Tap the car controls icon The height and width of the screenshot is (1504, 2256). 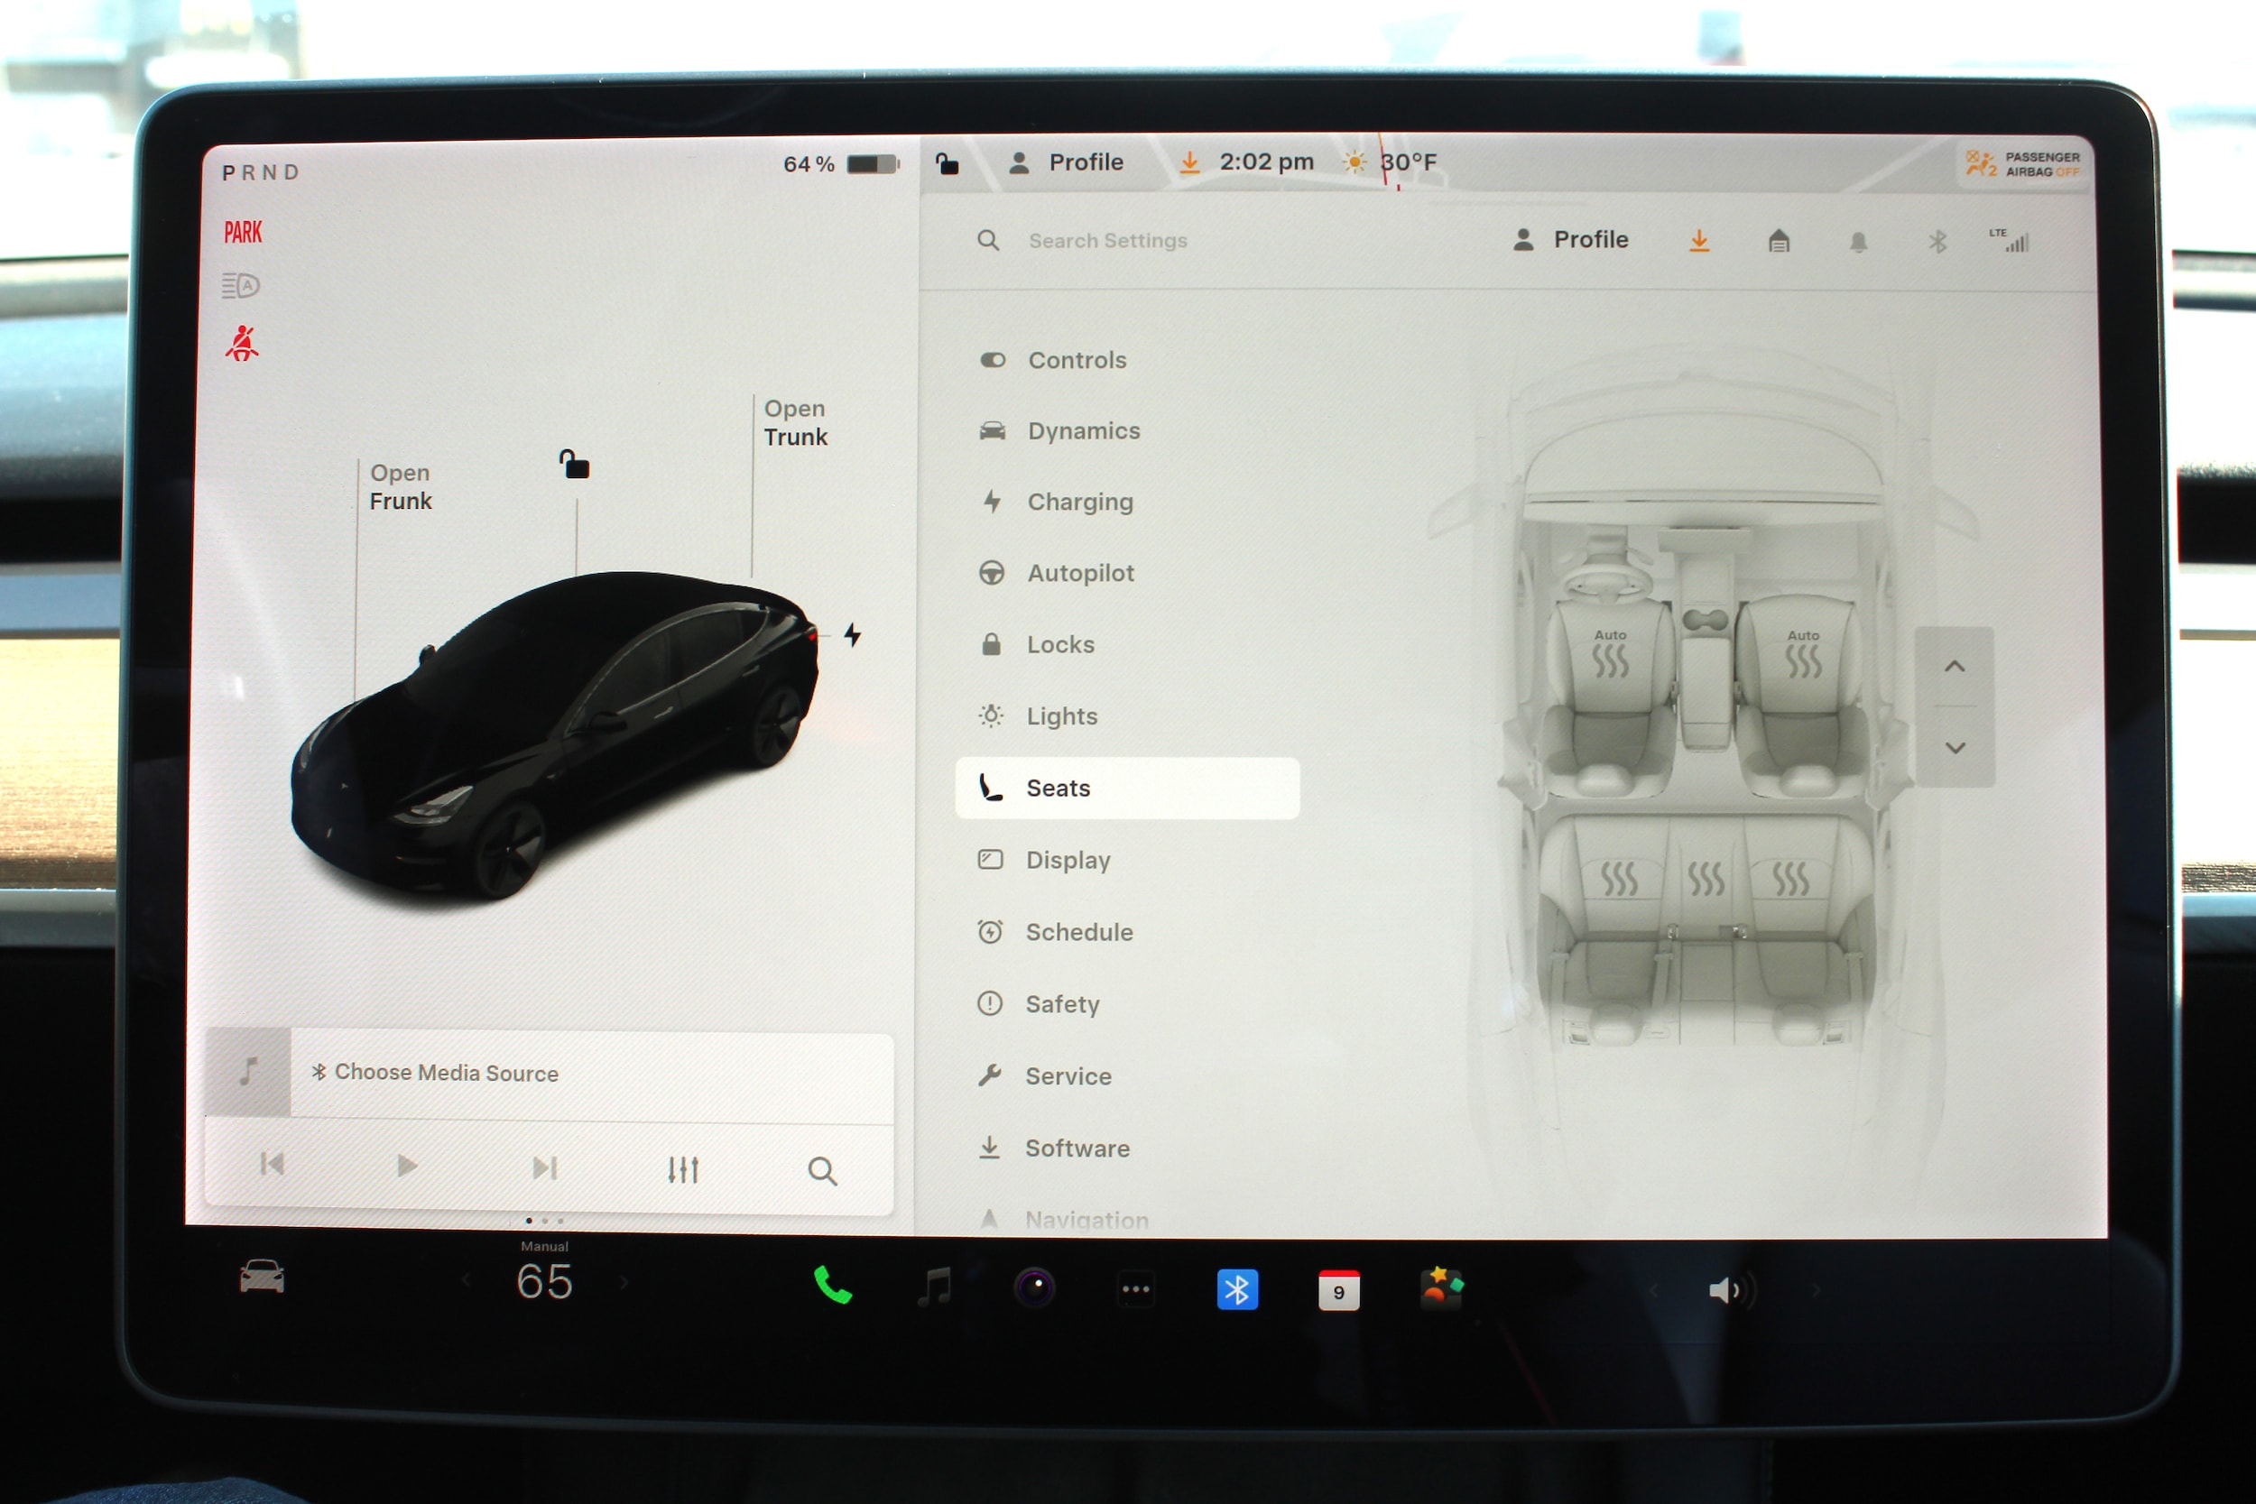261,1278
